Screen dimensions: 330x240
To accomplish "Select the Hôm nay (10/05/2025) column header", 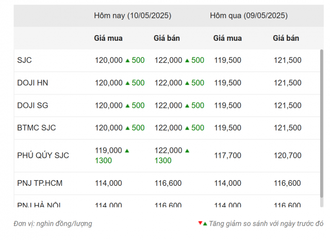I will click(x=133, y=15).
